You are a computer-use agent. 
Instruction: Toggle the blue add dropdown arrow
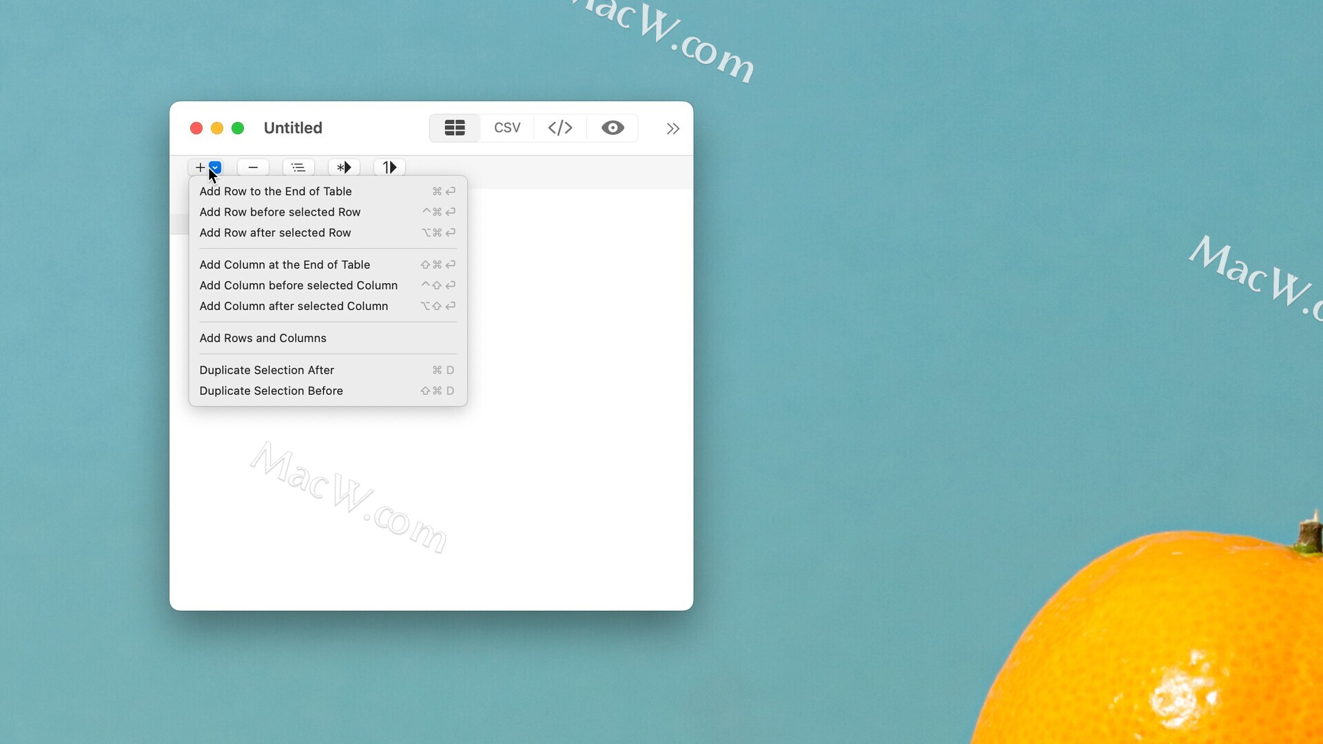(215, 167)
